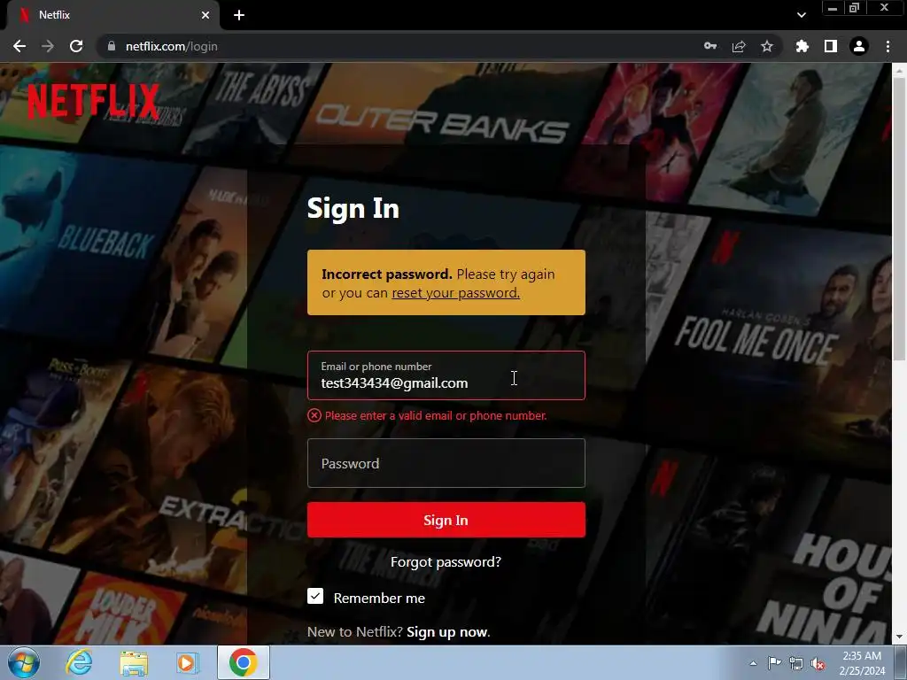Minimize the Chrome window
The image size is (907, 680).
click(833, 8)
